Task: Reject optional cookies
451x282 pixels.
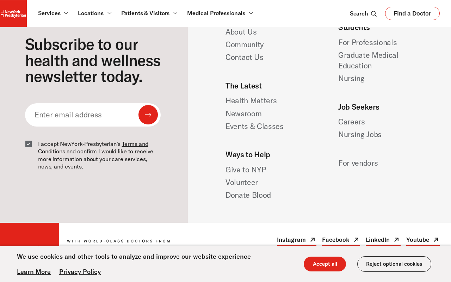Action: click(394, 264)
